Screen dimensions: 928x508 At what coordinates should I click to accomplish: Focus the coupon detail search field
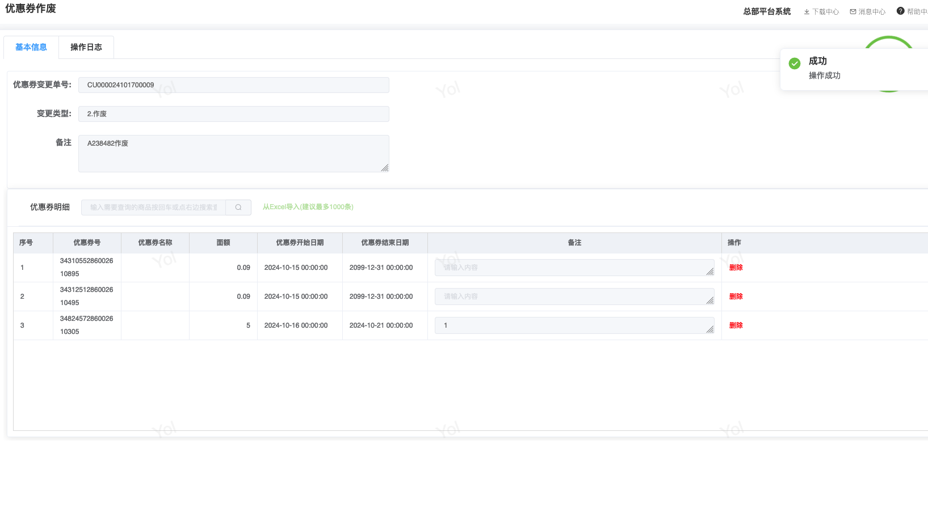153,208
